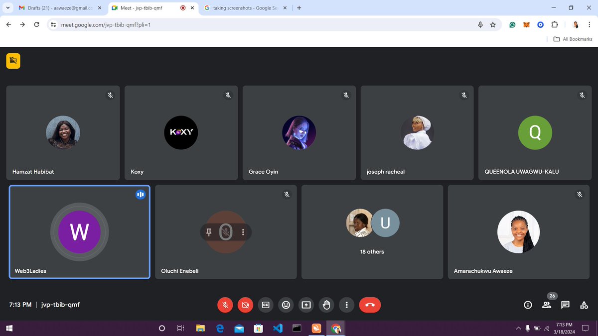
Task: Leave the call with red hang-up button
Action: (370, 305)
